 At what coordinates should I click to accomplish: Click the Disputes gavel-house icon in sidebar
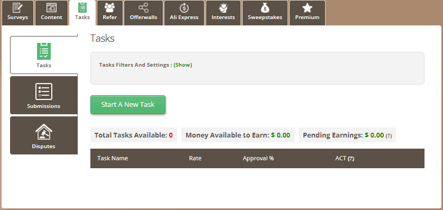coord(44,132)
